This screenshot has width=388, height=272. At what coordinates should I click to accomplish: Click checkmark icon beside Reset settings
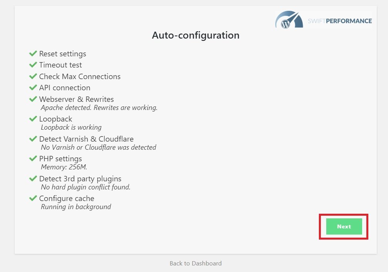(33, 53)
